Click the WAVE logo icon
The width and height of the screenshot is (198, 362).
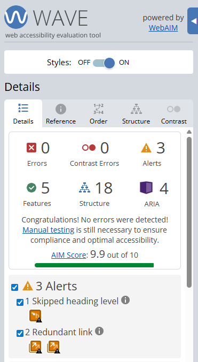tap(16, 17)
